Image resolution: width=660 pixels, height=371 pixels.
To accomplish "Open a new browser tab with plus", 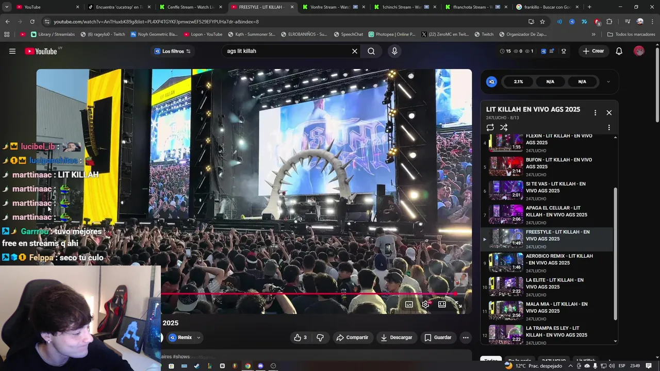I will click(589, 7).
